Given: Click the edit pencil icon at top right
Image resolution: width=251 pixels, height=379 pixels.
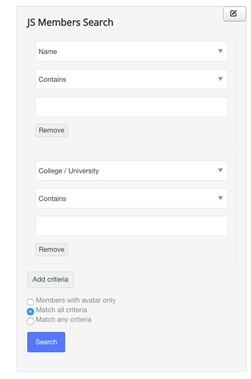Looking at the screenshot, I should 233,13.
